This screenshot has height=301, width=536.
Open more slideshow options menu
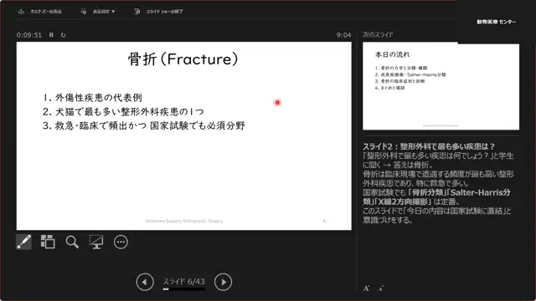click(x=121, y=242)
